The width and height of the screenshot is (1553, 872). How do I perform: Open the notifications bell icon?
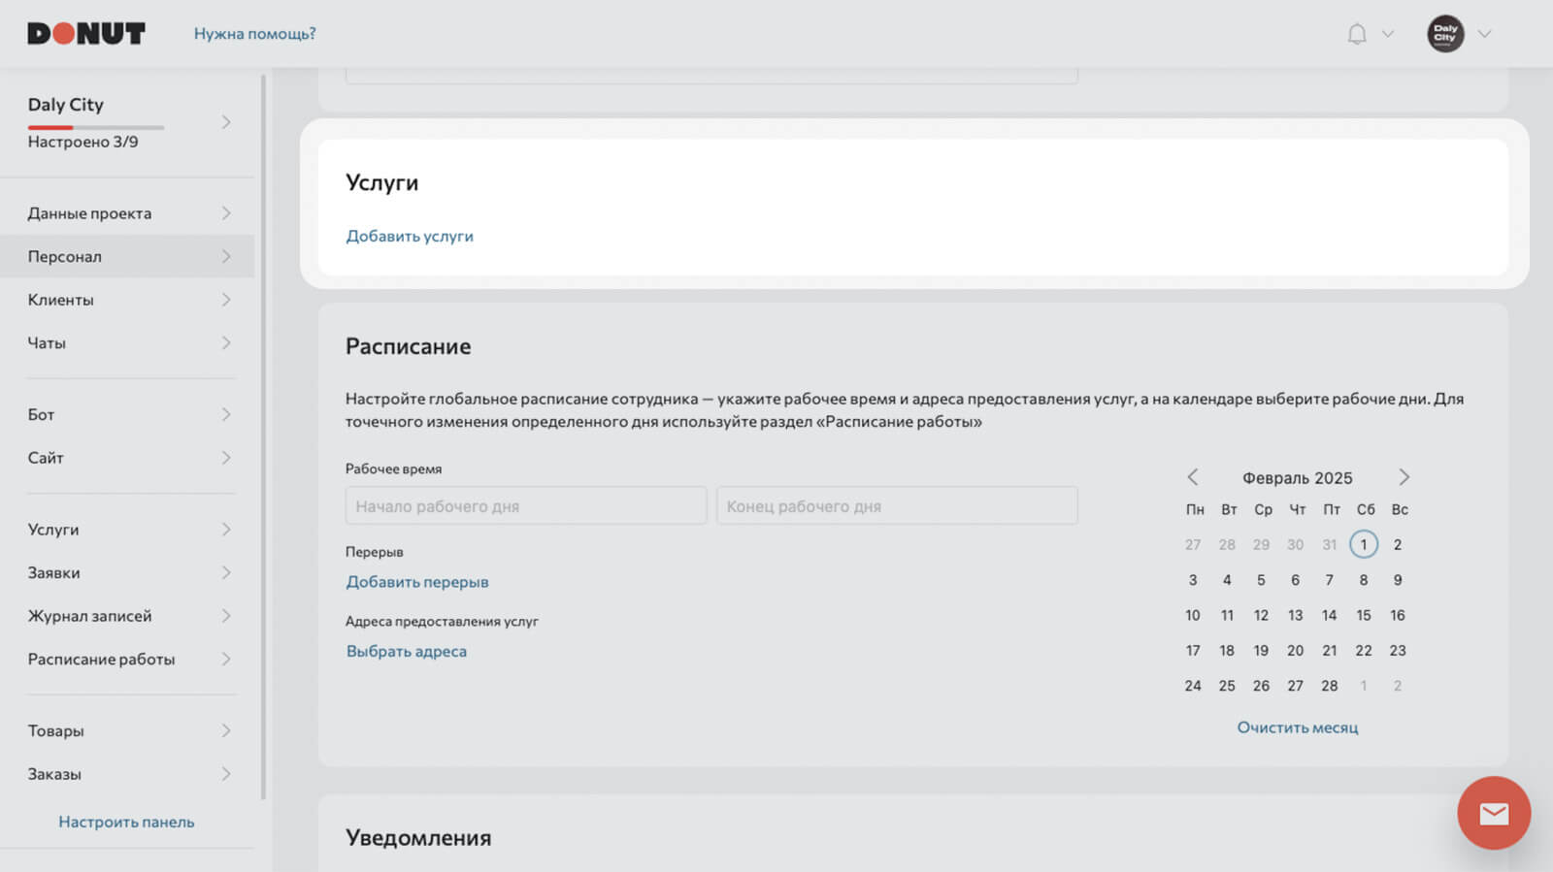[x=1357, y=34]
